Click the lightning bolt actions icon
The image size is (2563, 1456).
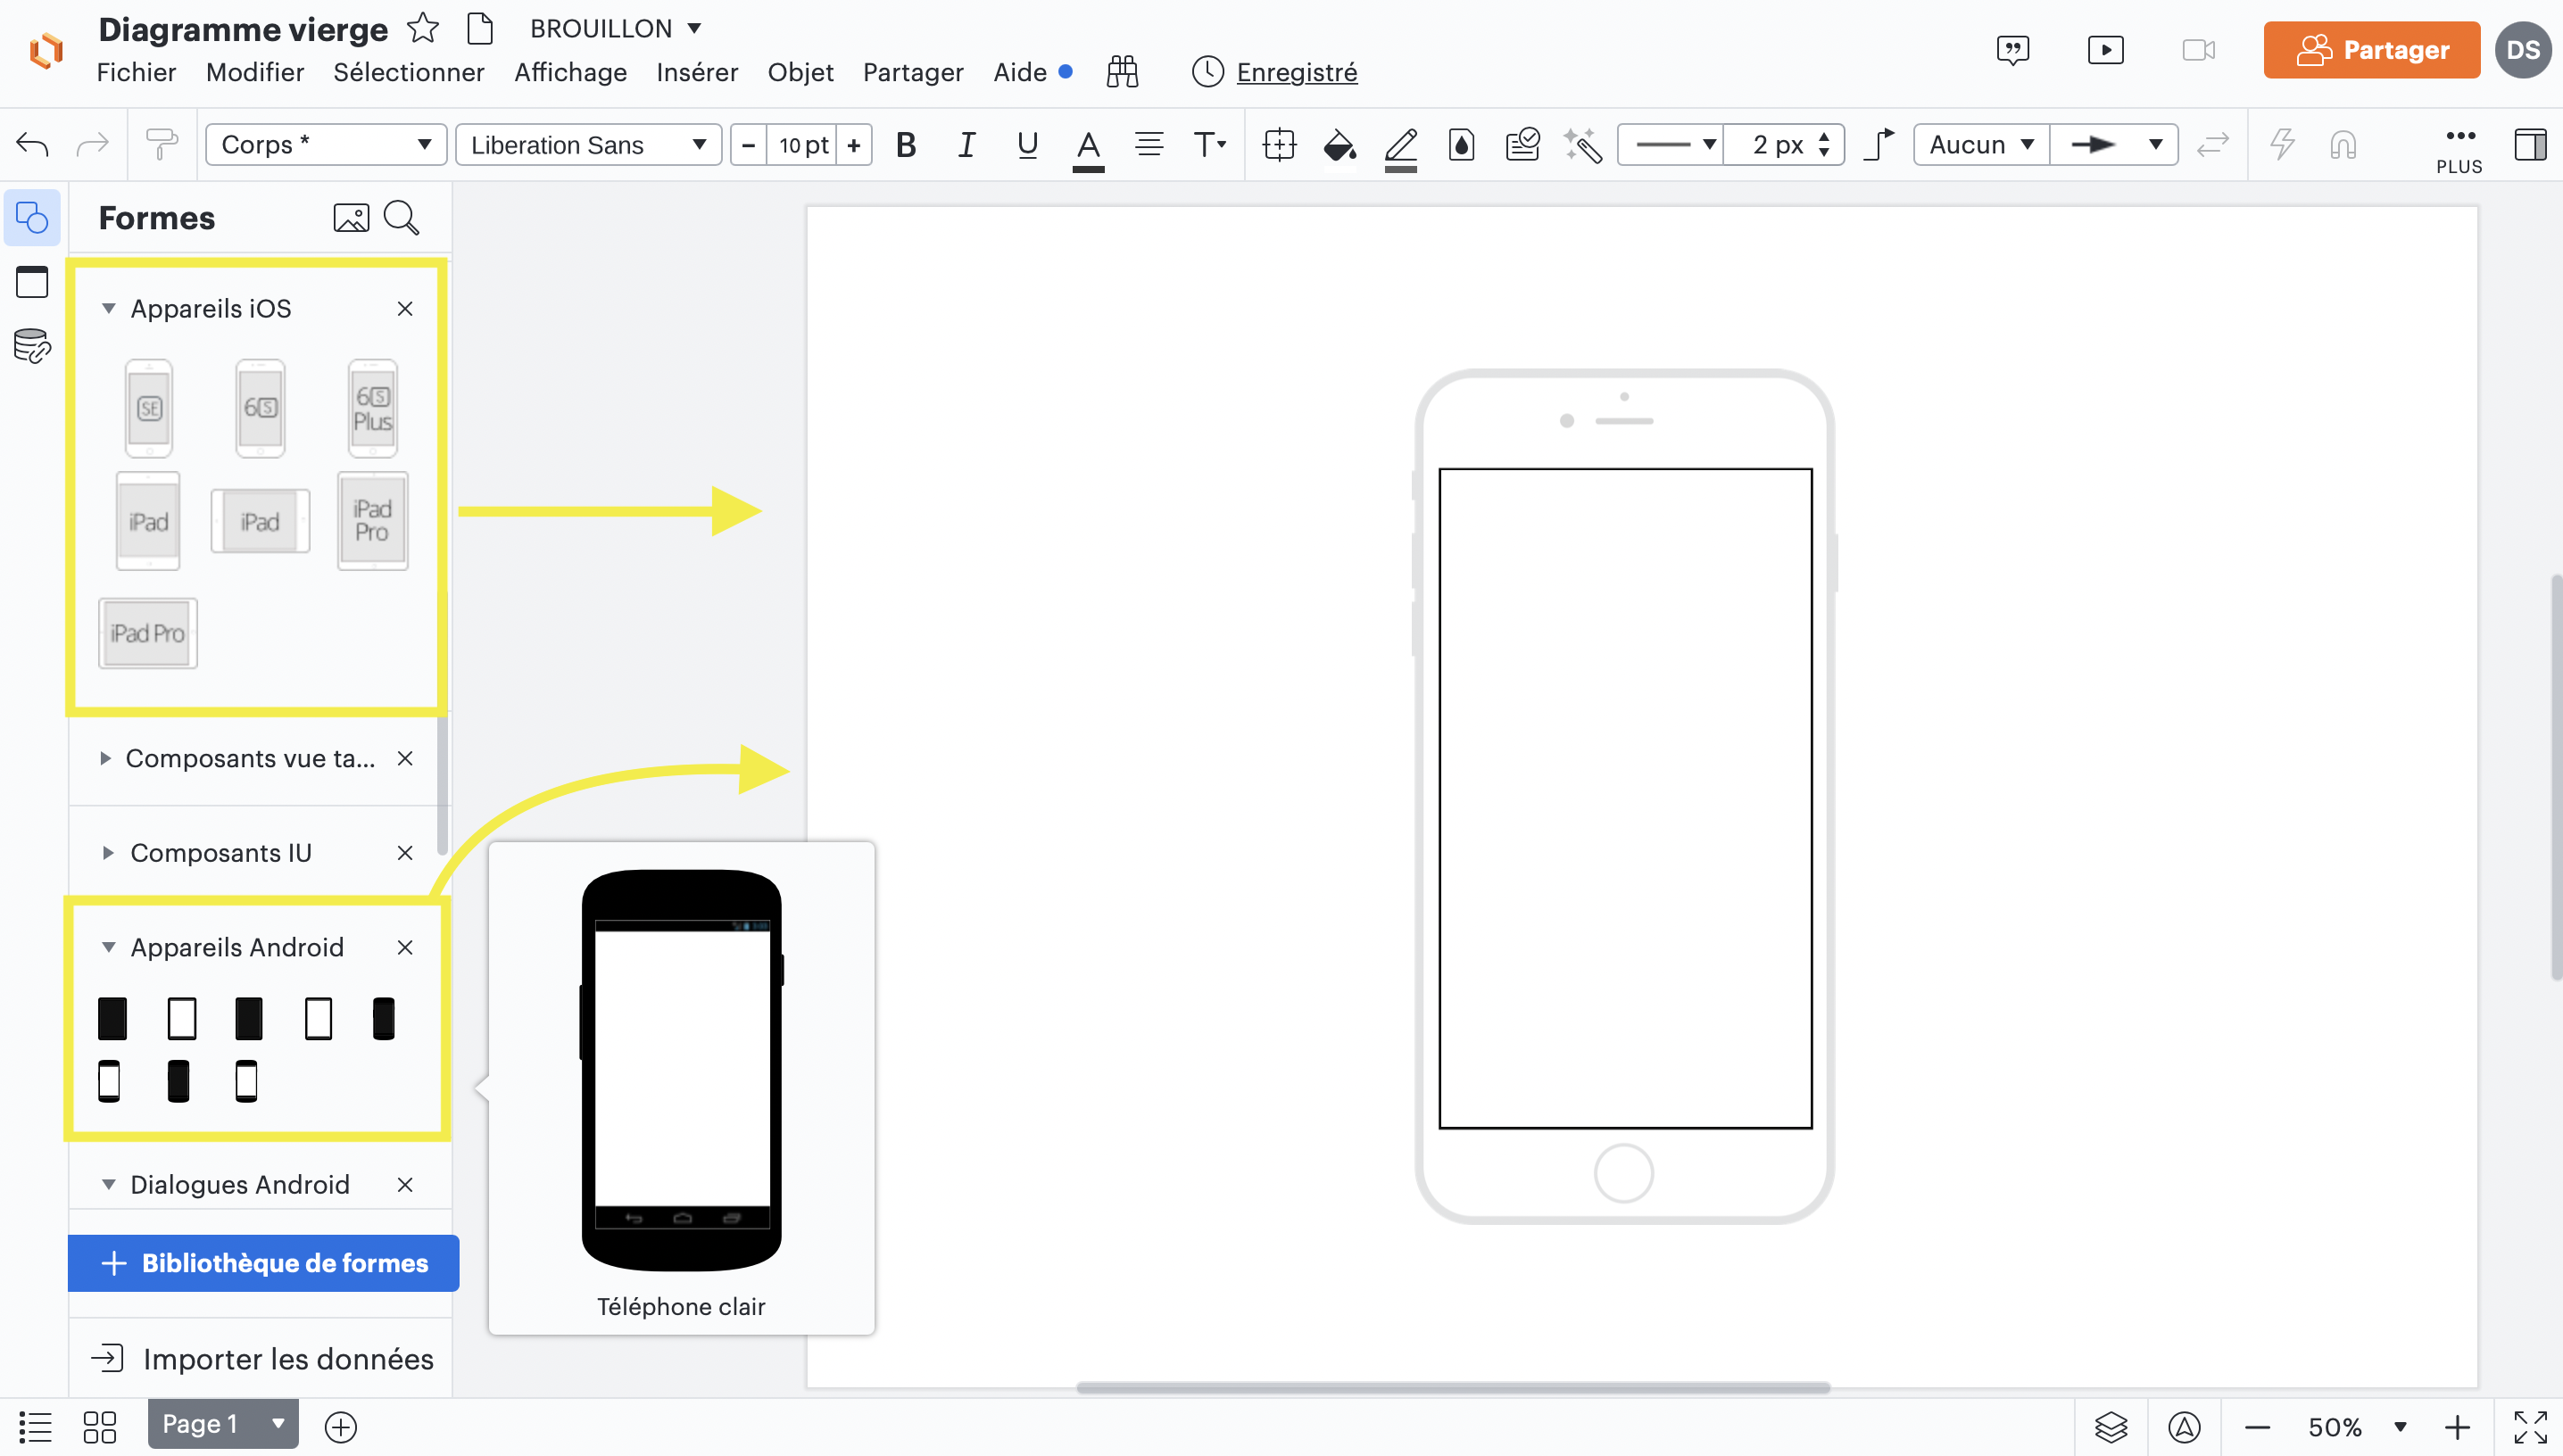[x=2282, y=145]
